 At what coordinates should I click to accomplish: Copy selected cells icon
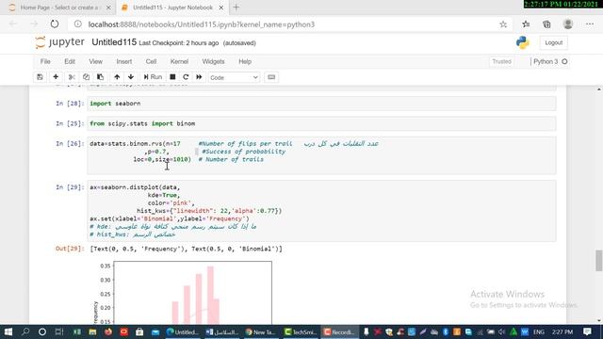tap(86, 77)
